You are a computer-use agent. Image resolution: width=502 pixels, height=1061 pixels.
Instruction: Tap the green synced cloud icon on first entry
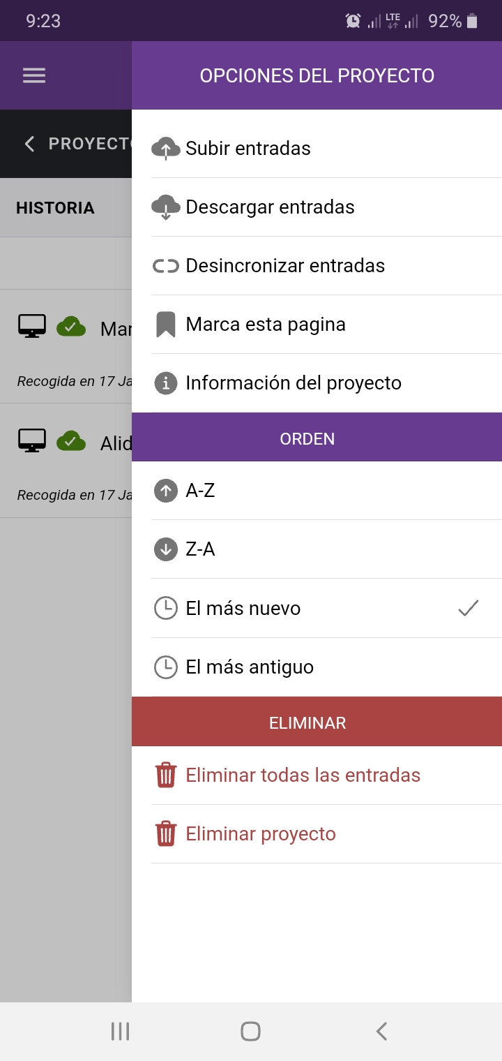click(71, 326)
